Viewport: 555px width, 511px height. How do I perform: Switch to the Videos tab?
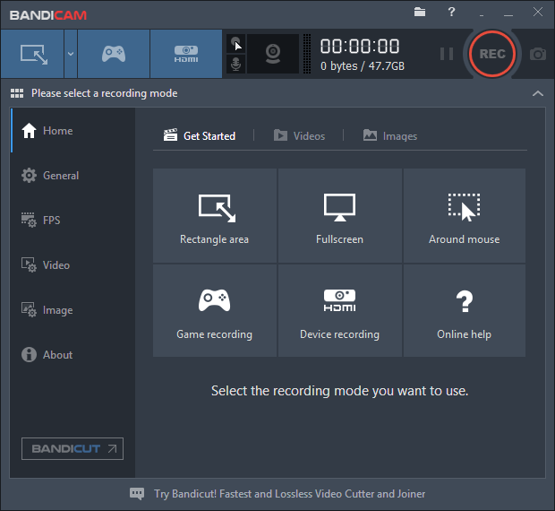[299, 136]
